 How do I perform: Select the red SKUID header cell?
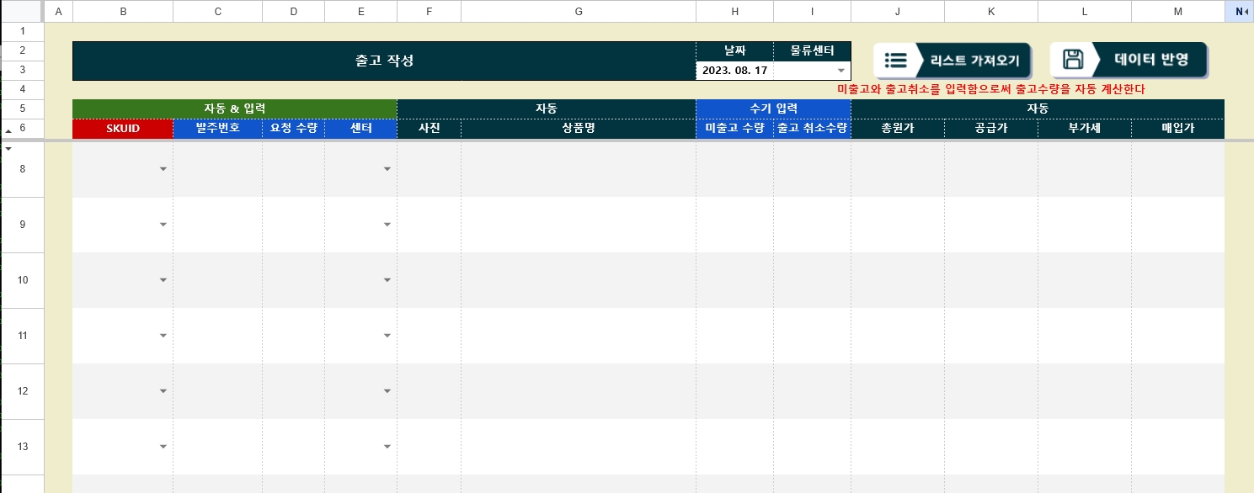tap(123, 129)
